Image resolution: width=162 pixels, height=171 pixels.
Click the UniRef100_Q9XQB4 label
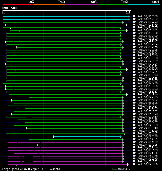click(145, 44)
